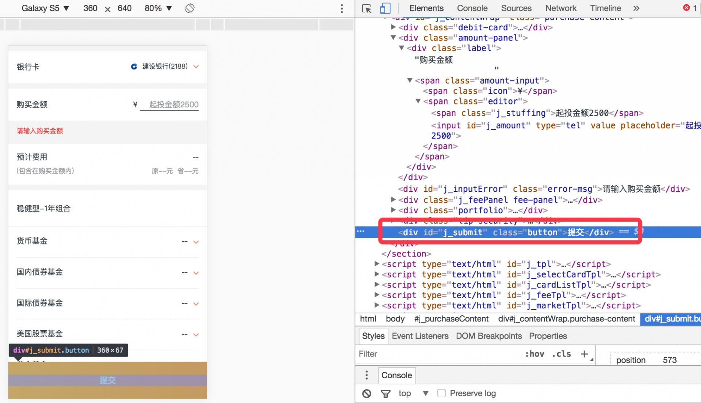Open the Event Listeners sidebar tab

pos(420,336)
